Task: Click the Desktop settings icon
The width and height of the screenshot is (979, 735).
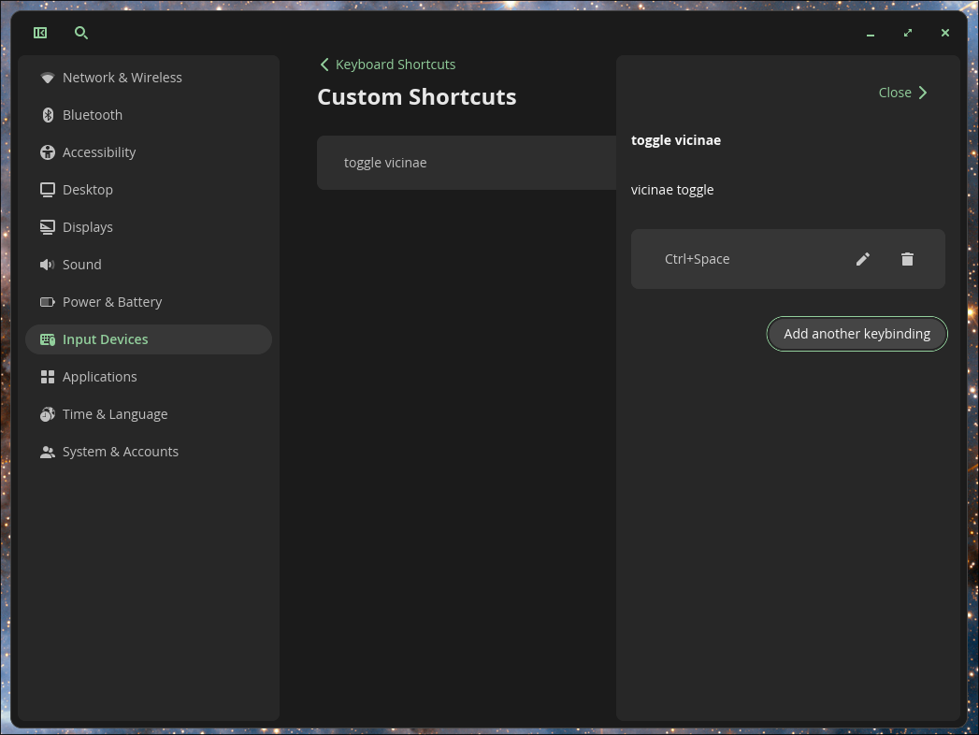Action: (x=48, y=190)
